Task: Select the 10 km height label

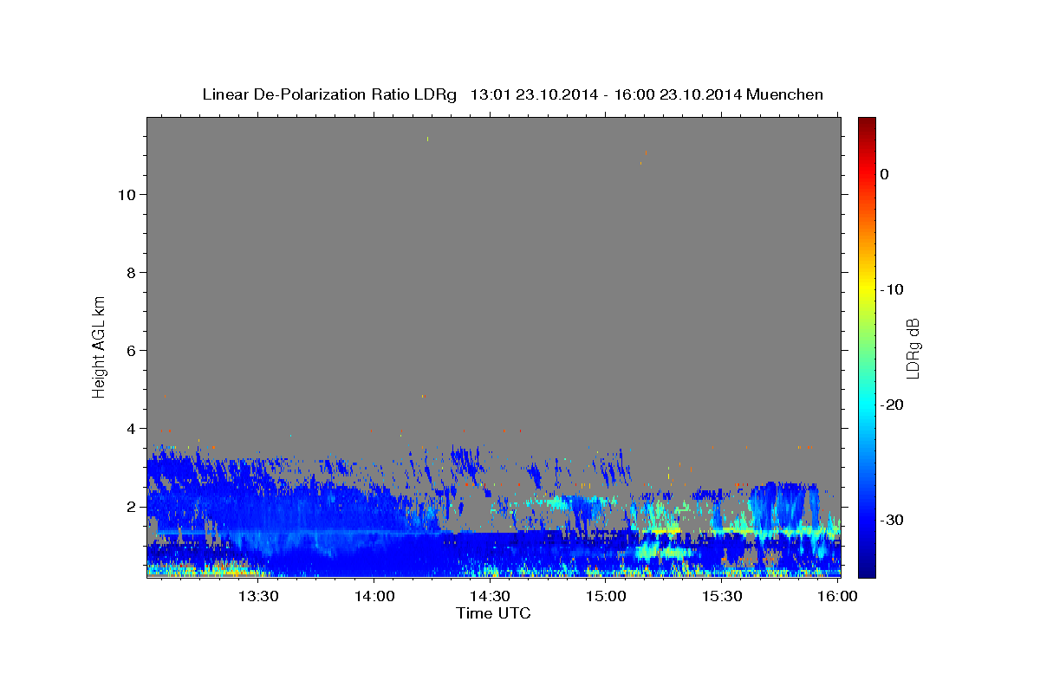Action: 125,195
